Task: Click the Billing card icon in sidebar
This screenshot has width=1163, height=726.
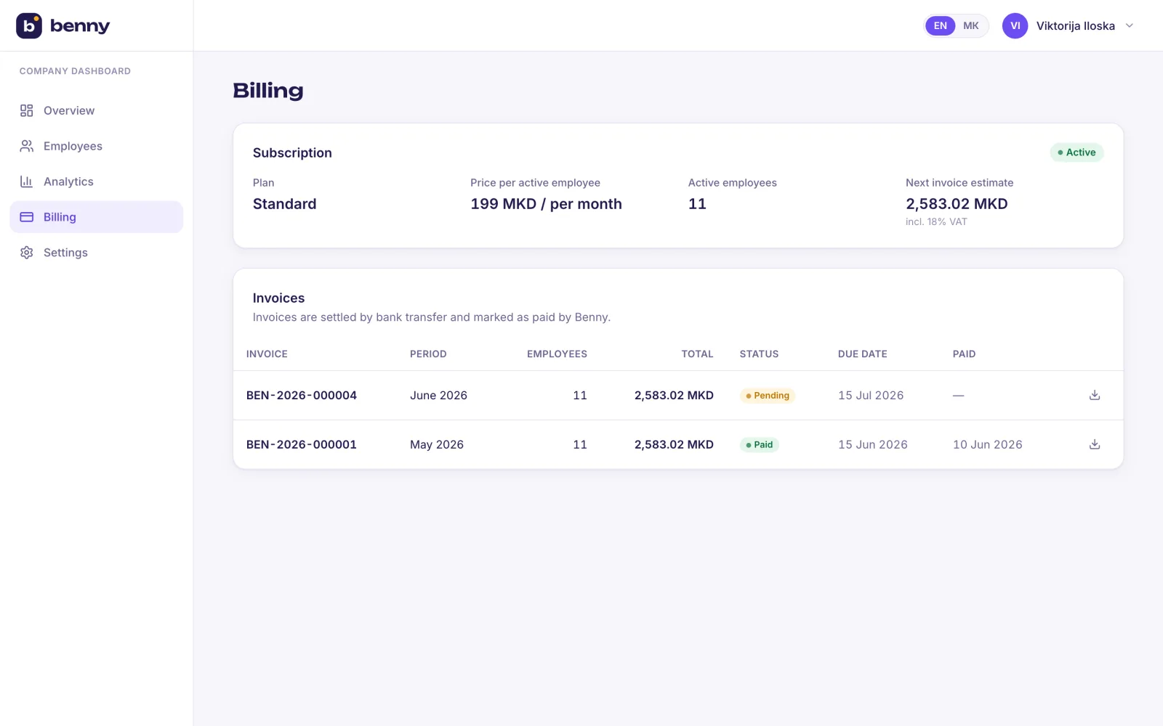Action: 27,217
